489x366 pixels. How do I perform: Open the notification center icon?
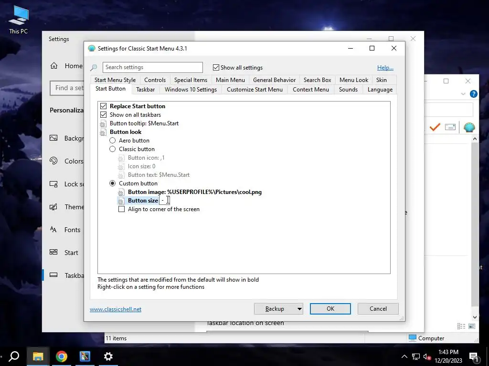(473, 357)
